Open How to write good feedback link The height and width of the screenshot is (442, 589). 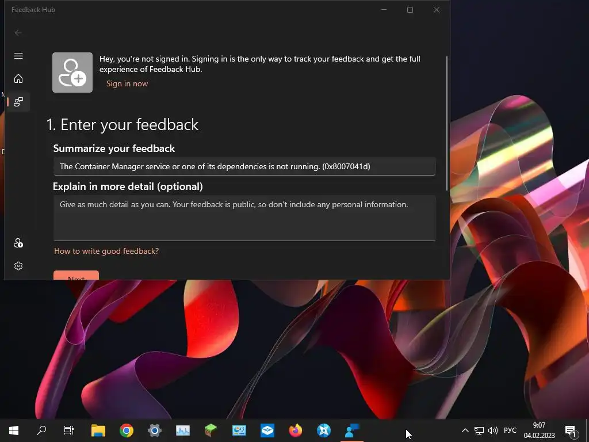pos(106,251)
